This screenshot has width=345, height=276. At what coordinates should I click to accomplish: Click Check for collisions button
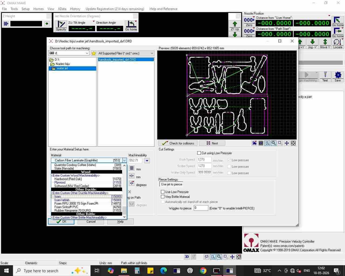178,143
